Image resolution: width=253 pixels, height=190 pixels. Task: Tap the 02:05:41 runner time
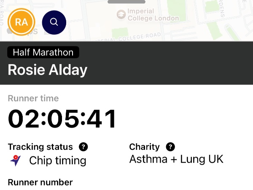[62, 119]
